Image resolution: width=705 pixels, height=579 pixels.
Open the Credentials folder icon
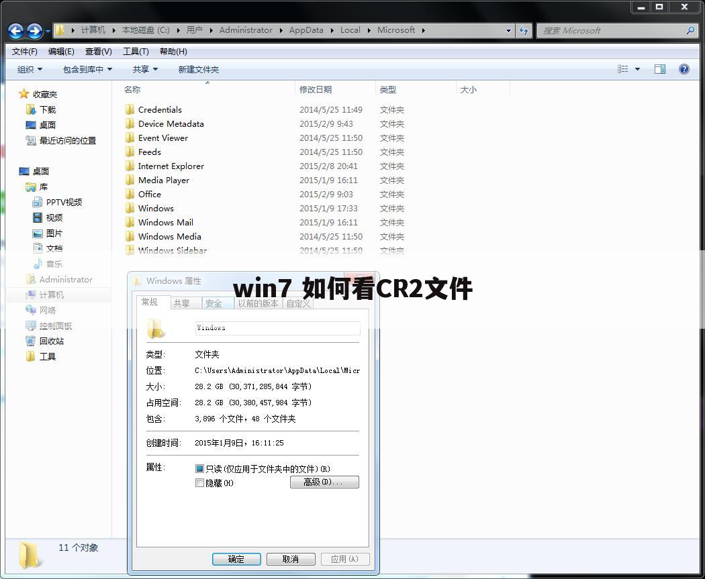coord(130,109)
